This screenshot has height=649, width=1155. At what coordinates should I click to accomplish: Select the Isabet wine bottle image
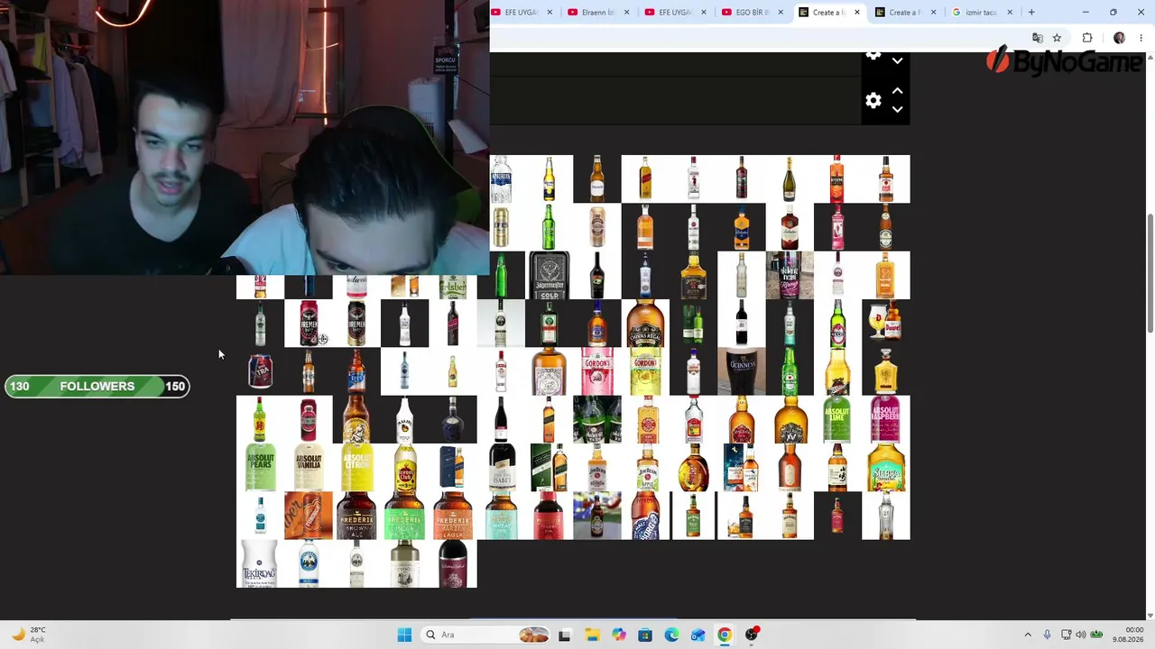click(501, 468)
